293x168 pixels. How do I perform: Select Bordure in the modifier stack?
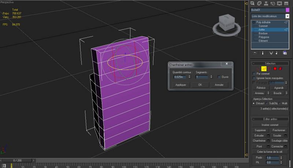click(263, 34)
